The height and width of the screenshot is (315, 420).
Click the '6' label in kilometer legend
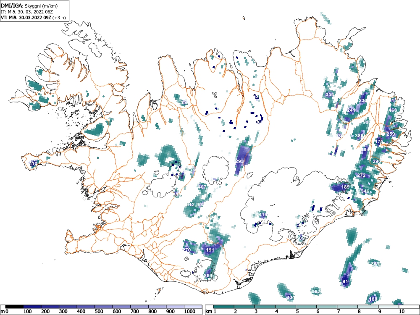(x=318, y=312)
